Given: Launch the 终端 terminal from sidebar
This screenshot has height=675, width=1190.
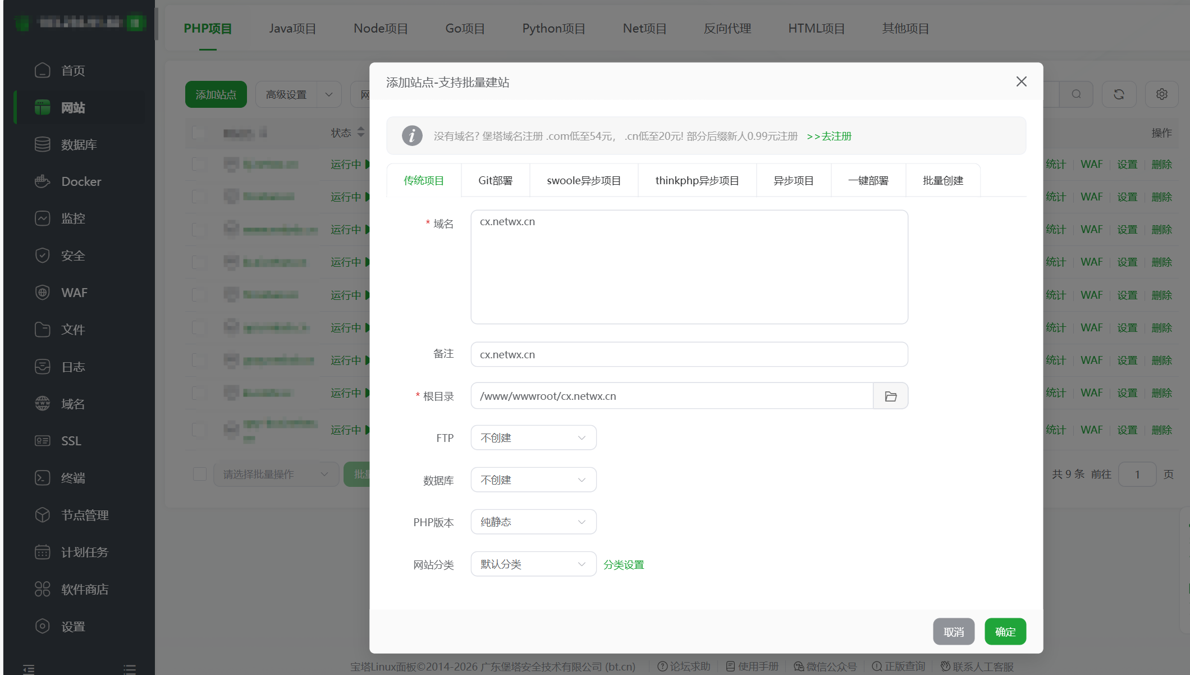Looking at the screenshot, I should (73, 478).
